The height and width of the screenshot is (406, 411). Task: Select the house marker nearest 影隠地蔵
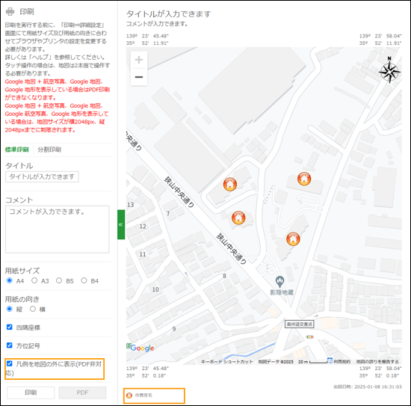(293, 239)
